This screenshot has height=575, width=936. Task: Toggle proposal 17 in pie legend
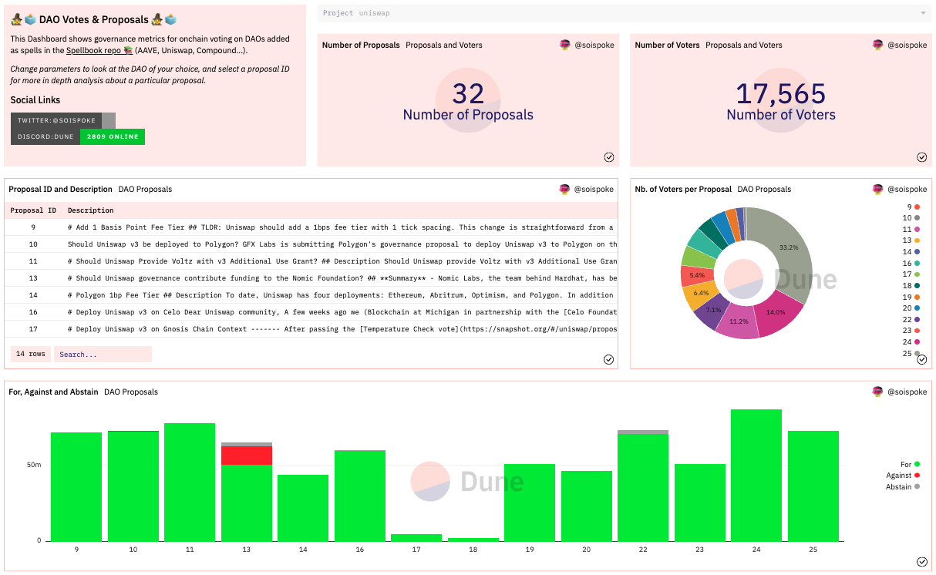point(911,274)
